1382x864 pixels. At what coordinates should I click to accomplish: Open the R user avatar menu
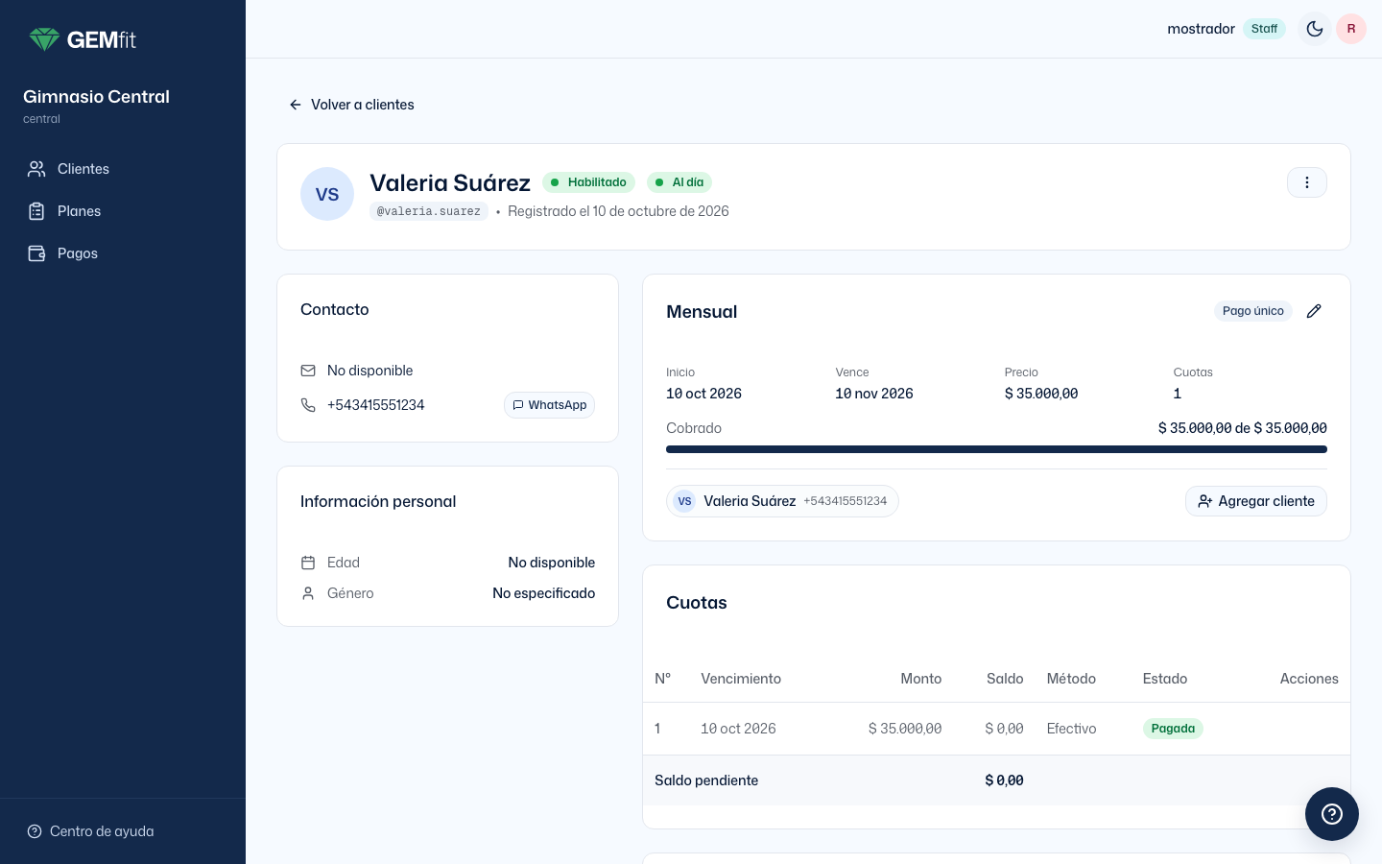[x=1351, y=29]
